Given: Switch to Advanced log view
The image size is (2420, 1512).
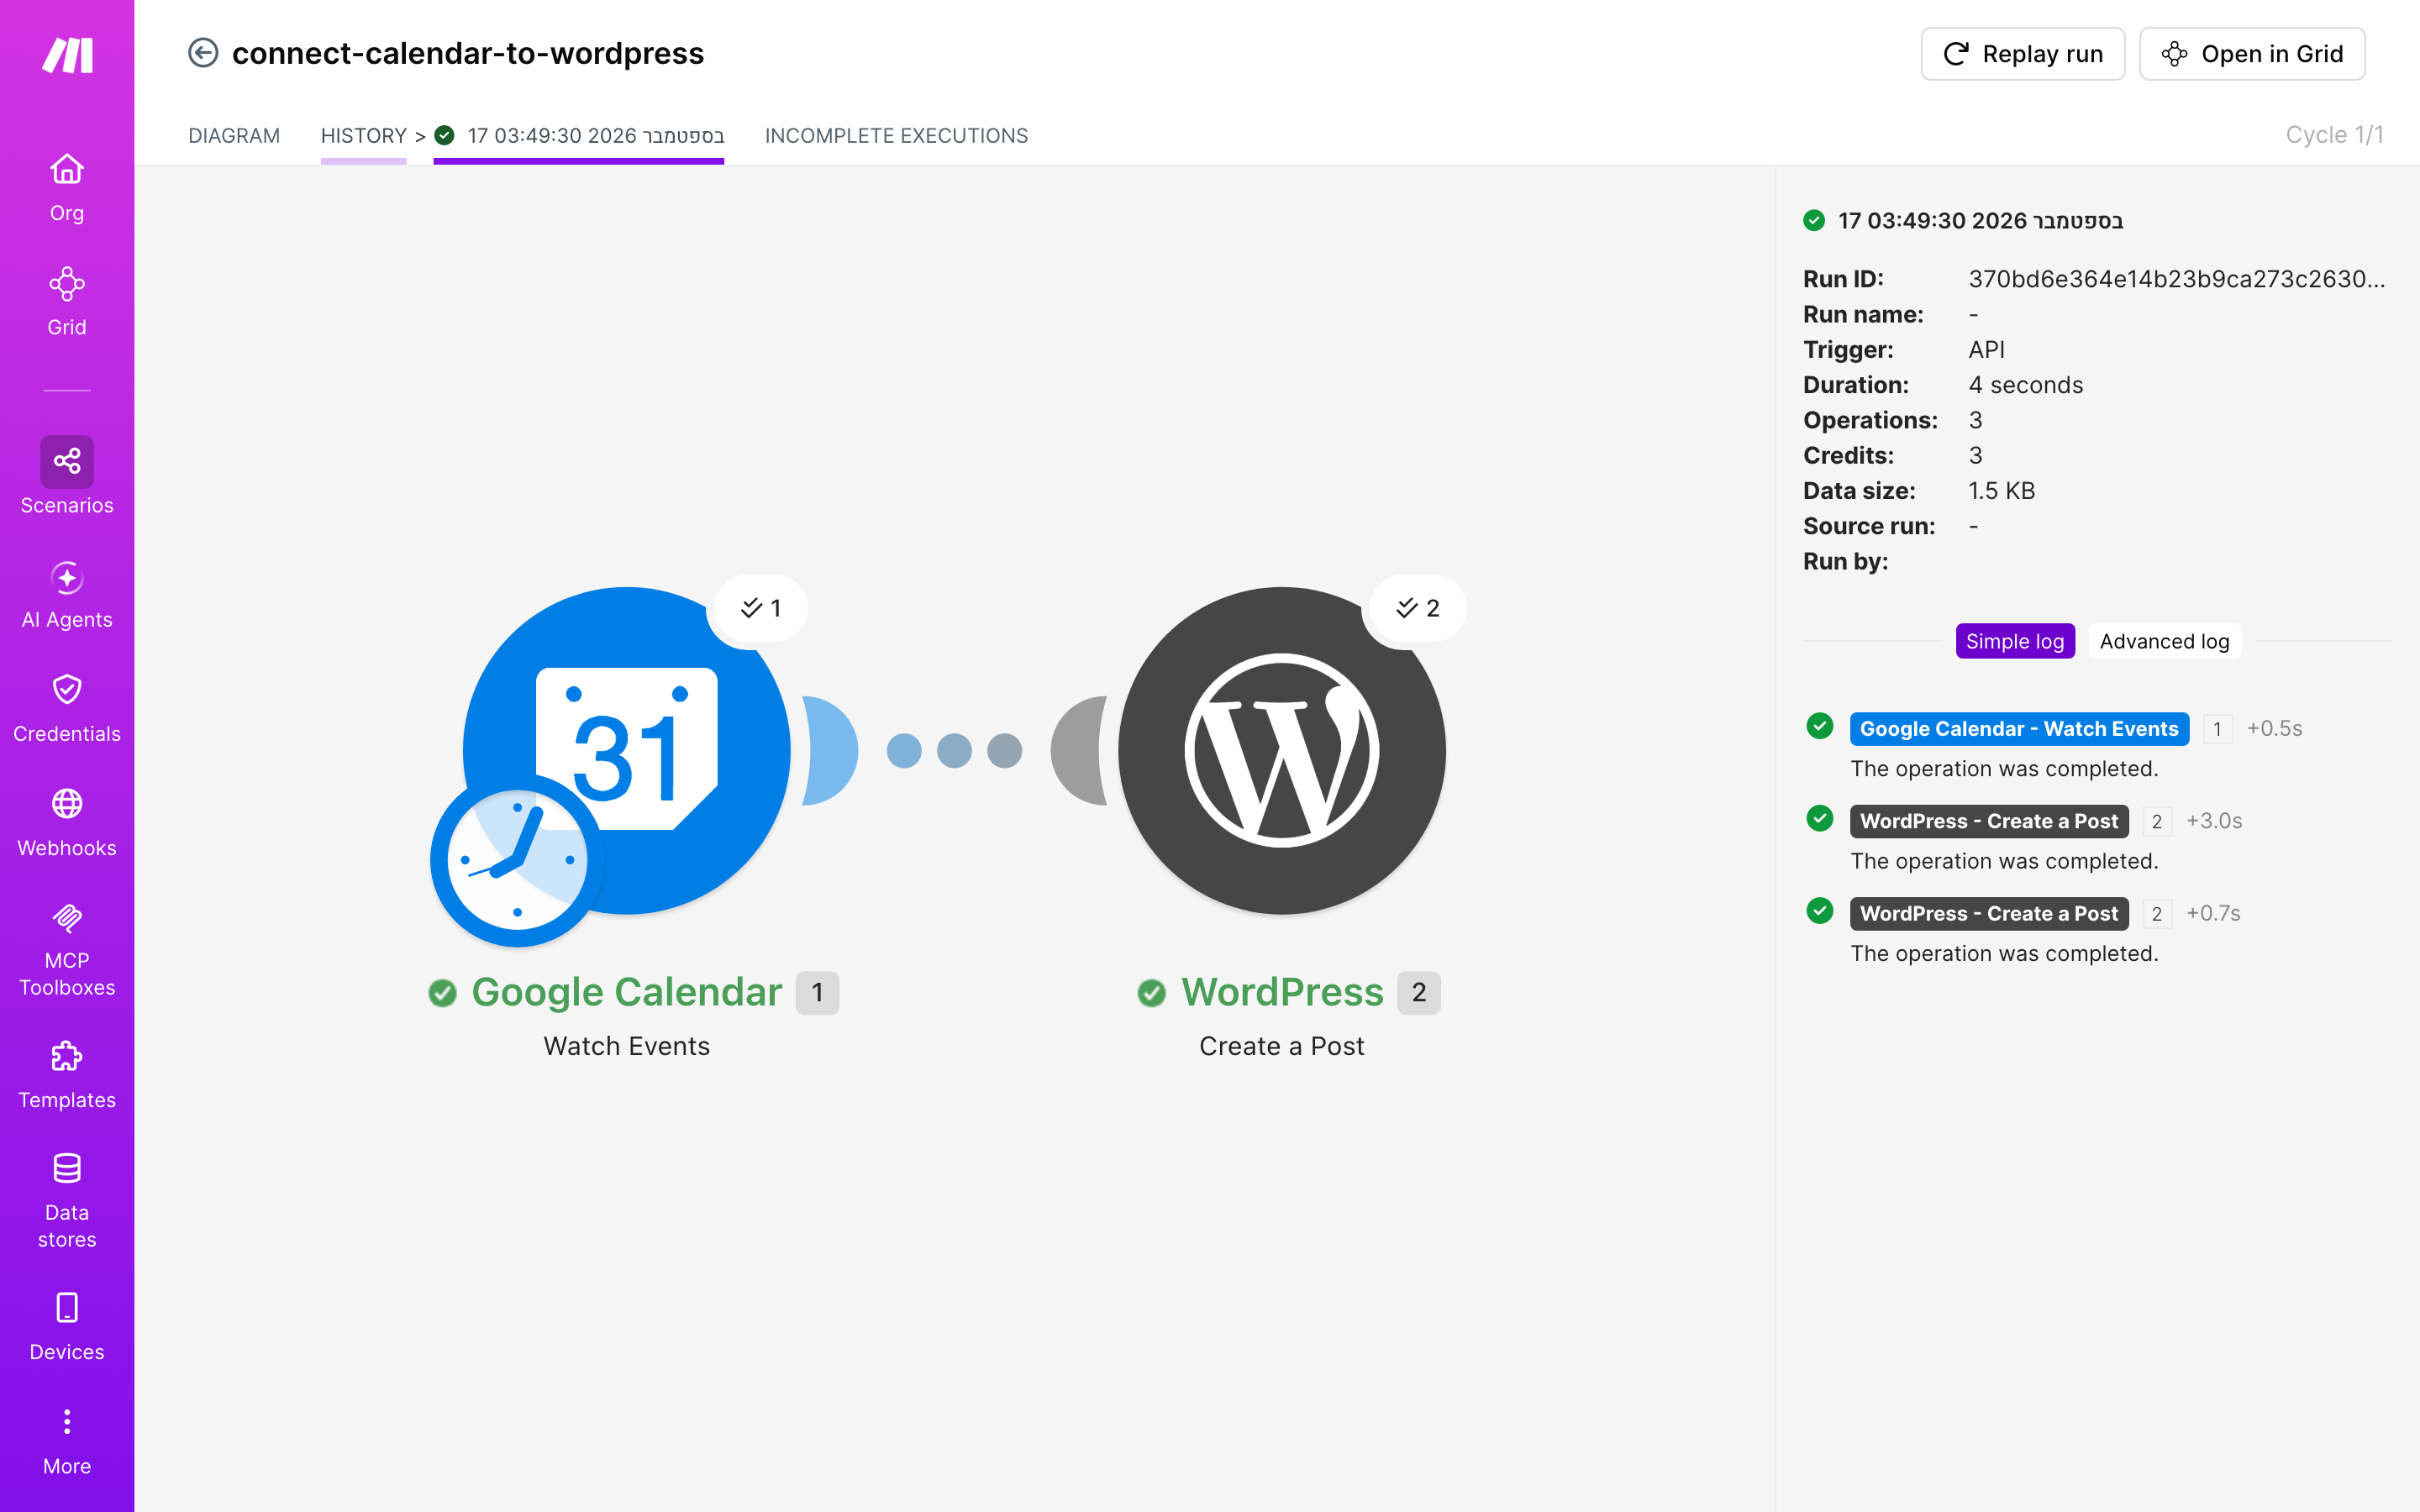Looking at the screenshot, I should click(2164, 641).
